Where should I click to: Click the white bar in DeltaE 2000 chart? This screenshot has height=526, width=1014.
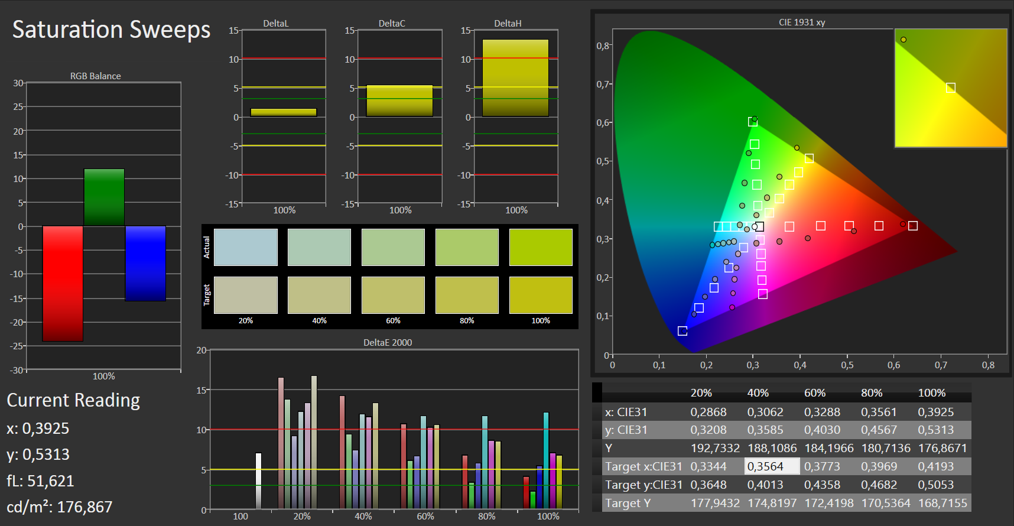click(x=258, y=480)
